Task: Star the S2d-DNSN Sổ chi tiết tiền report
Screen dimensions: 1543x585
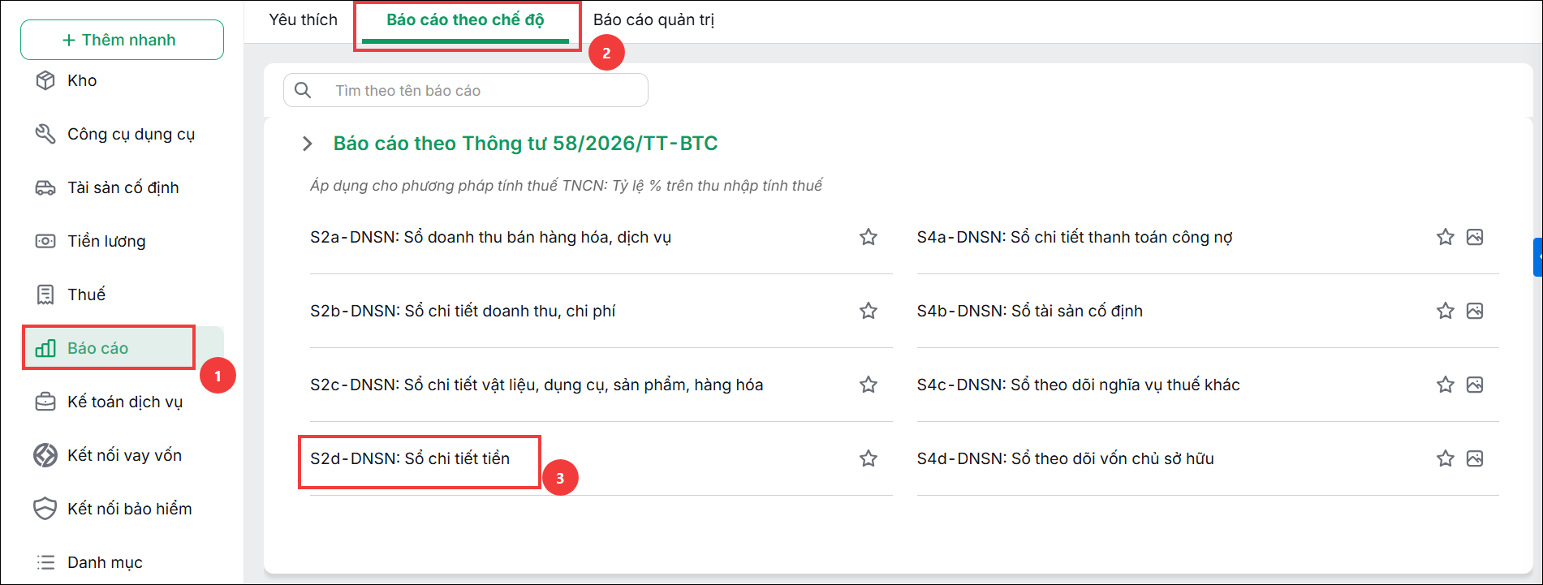Action: pyautogui.click(x=868, y=458)
